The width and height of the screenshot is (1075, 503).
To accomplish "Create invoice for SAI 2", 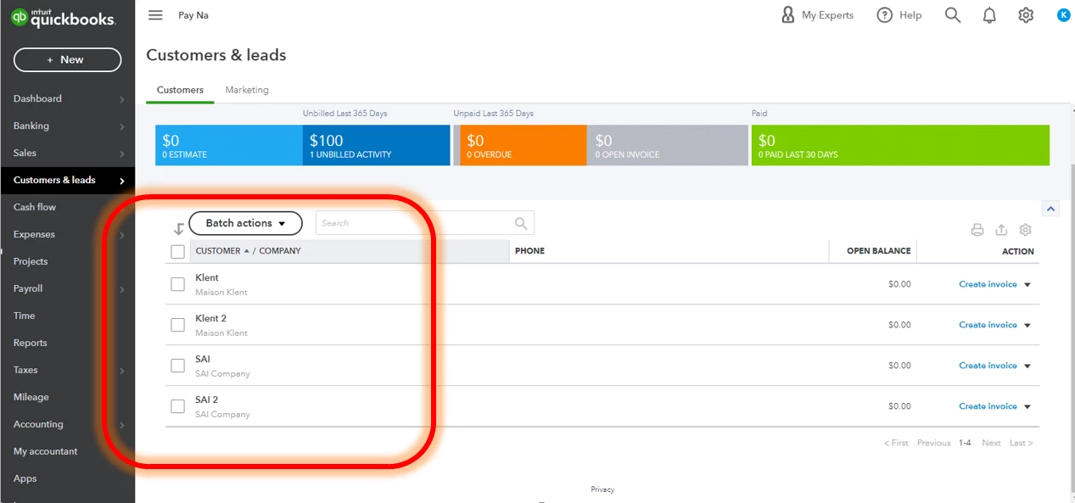I will click(988, 406).
